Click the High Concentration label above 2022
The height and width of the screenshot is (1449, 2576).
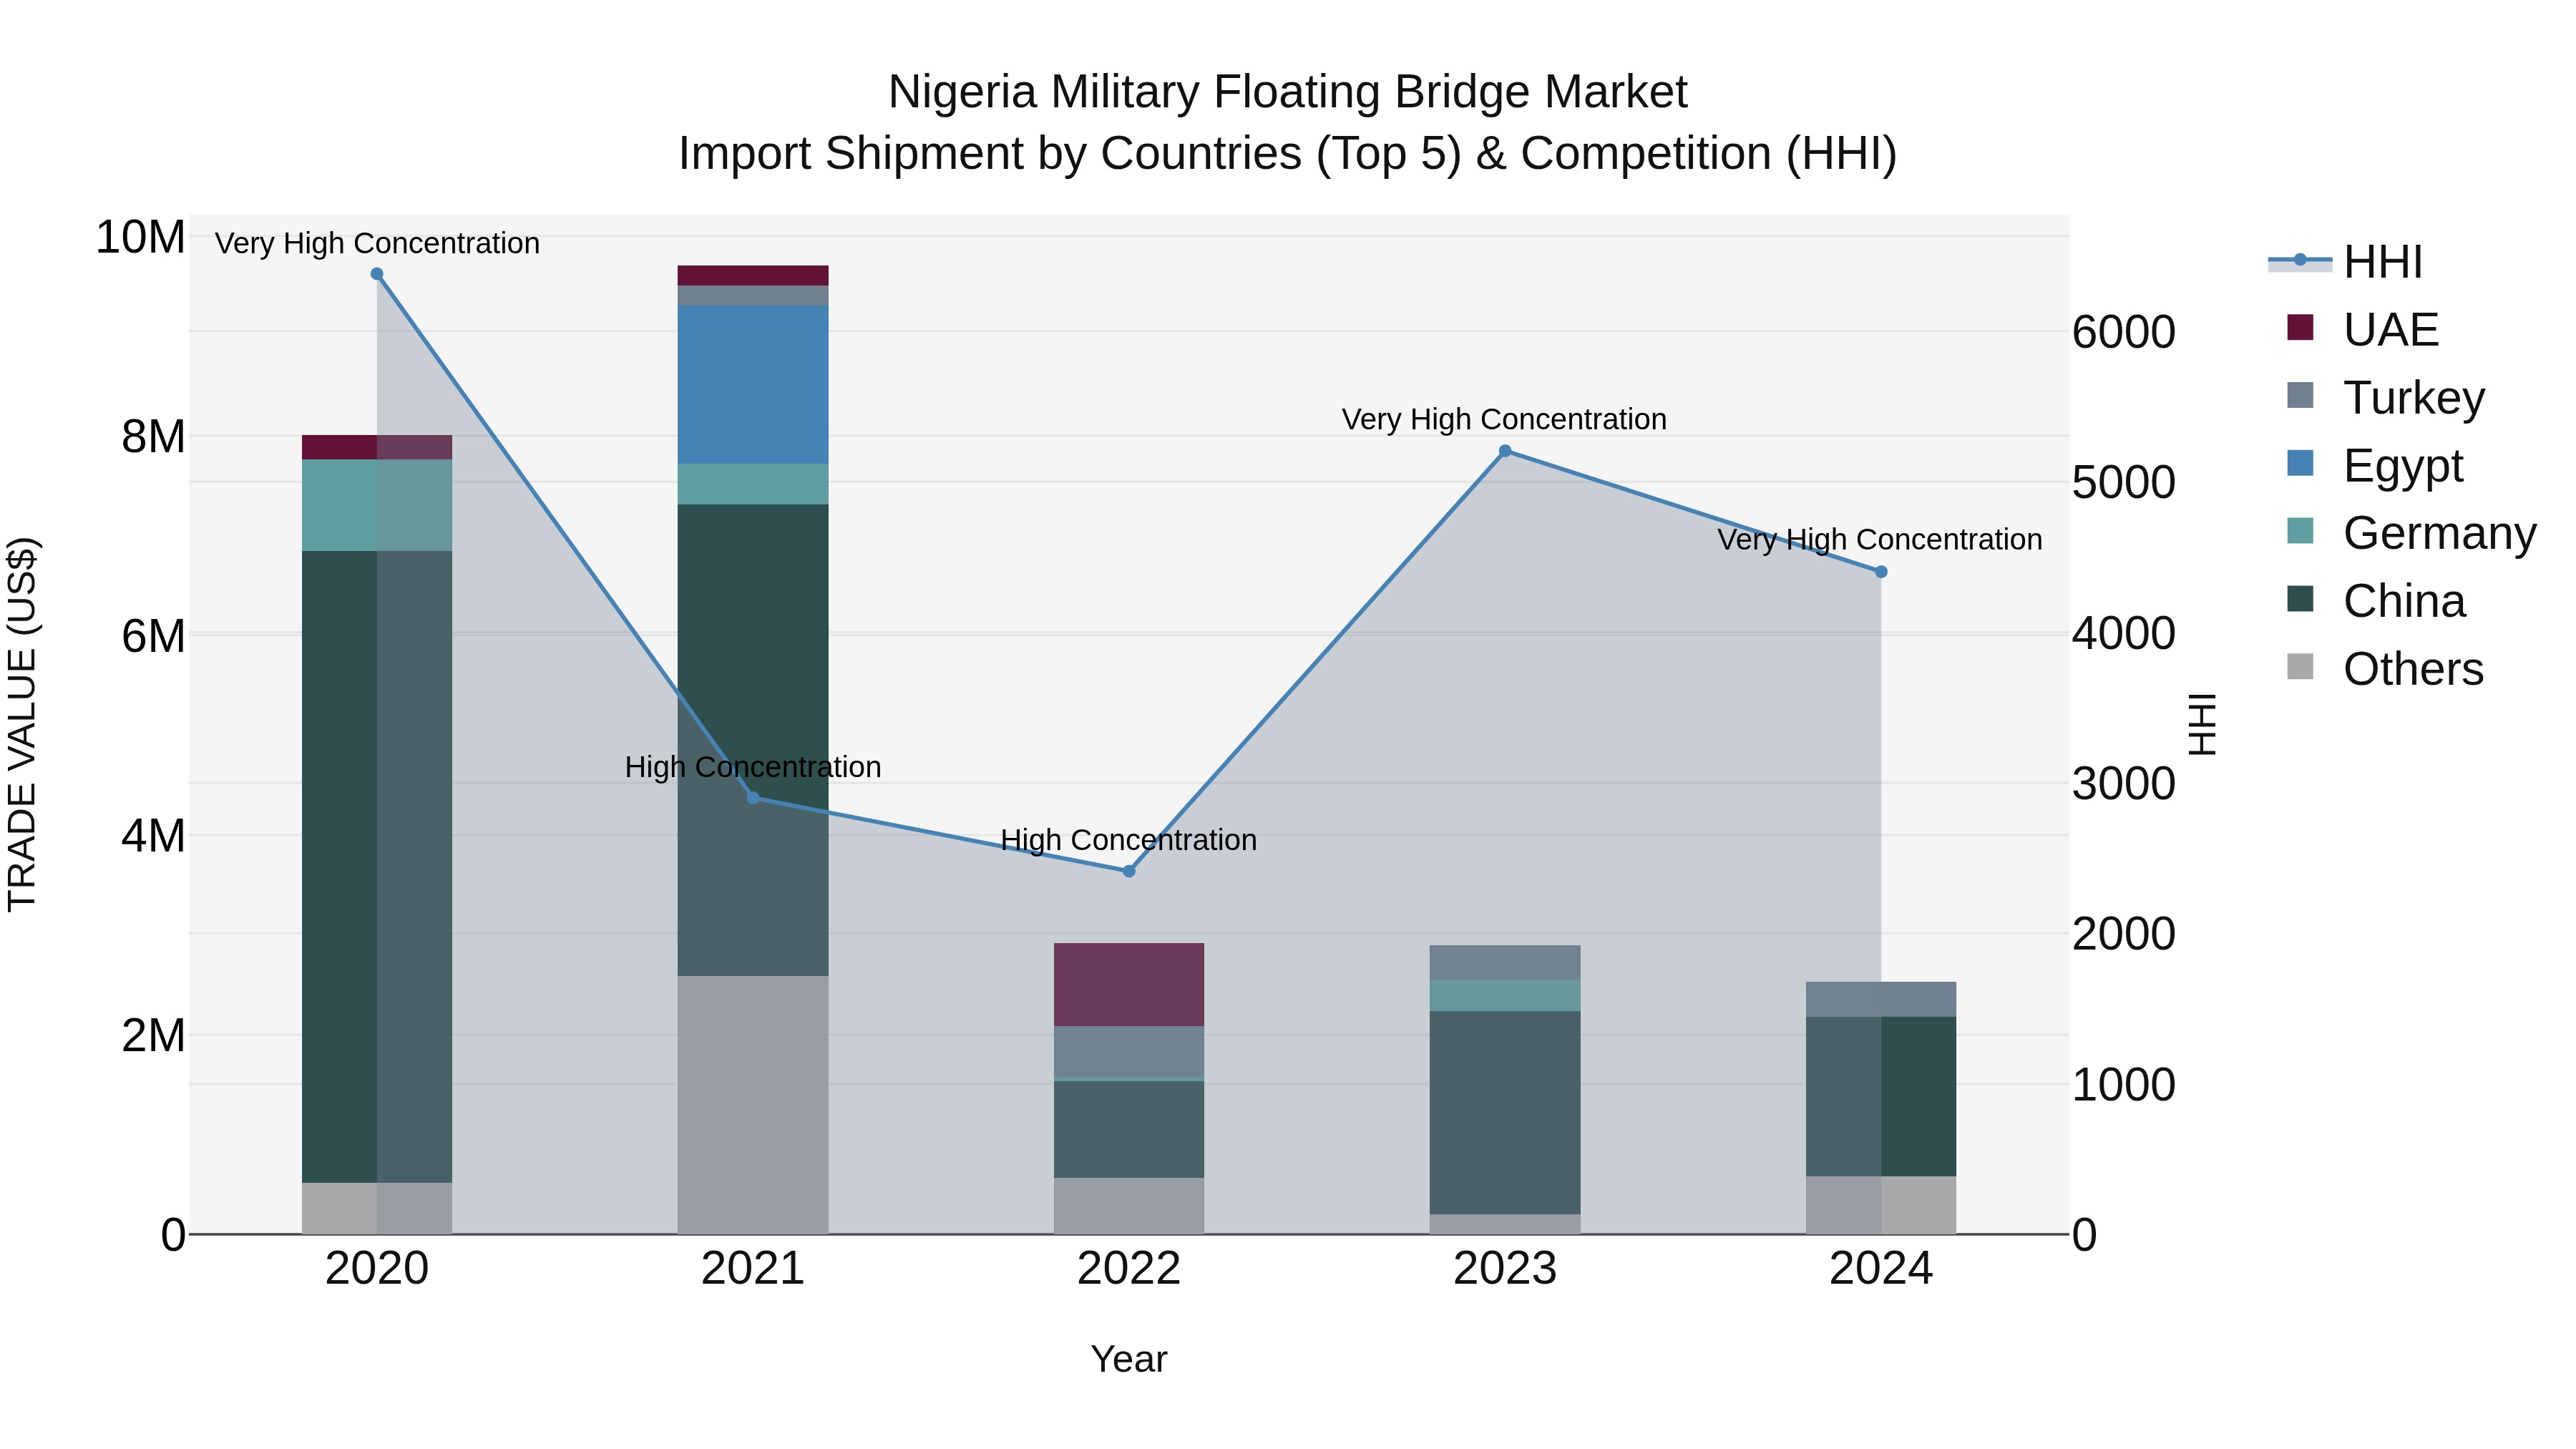coord(1129,840)
